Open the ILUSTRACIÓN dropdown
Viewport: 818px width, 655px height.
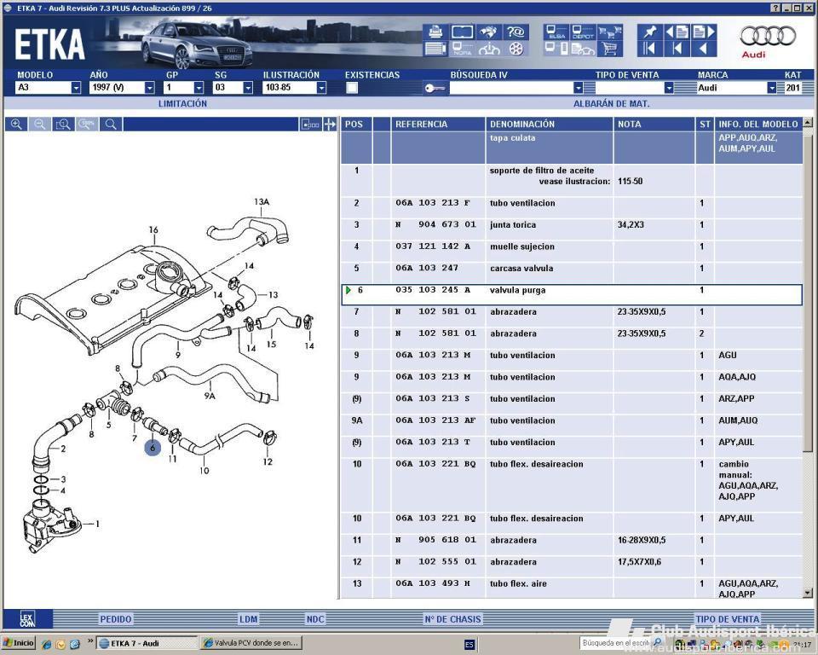pos(321,88)
